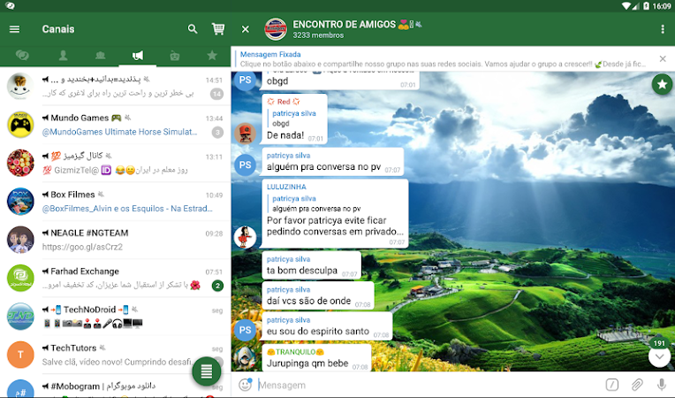Open bot commands slash icon
The height and width of the screenshot is (398, 675).
(611, 384)
